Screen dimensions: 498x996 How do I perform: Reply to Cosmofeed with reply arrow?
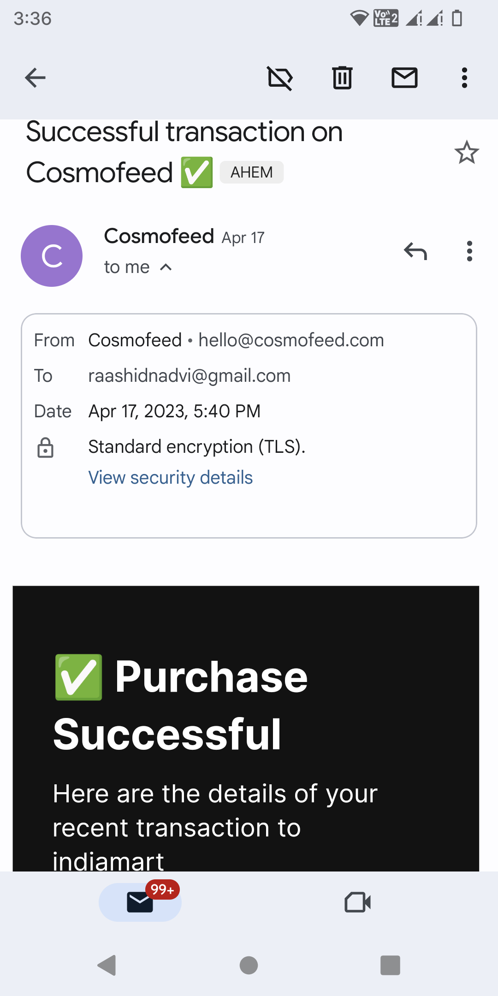click(x=415, y=251)
